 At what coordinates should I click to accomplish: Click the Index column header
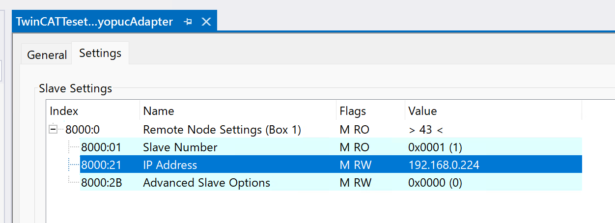(x=64, y=111)
